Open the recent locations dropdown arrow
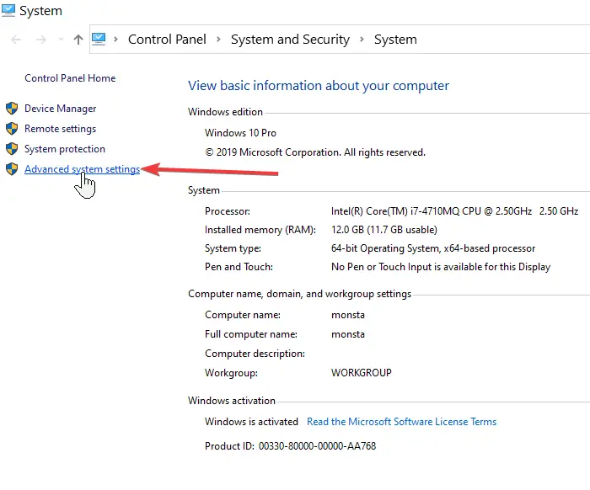The image size is (590, 490). (x=61, y=39)
